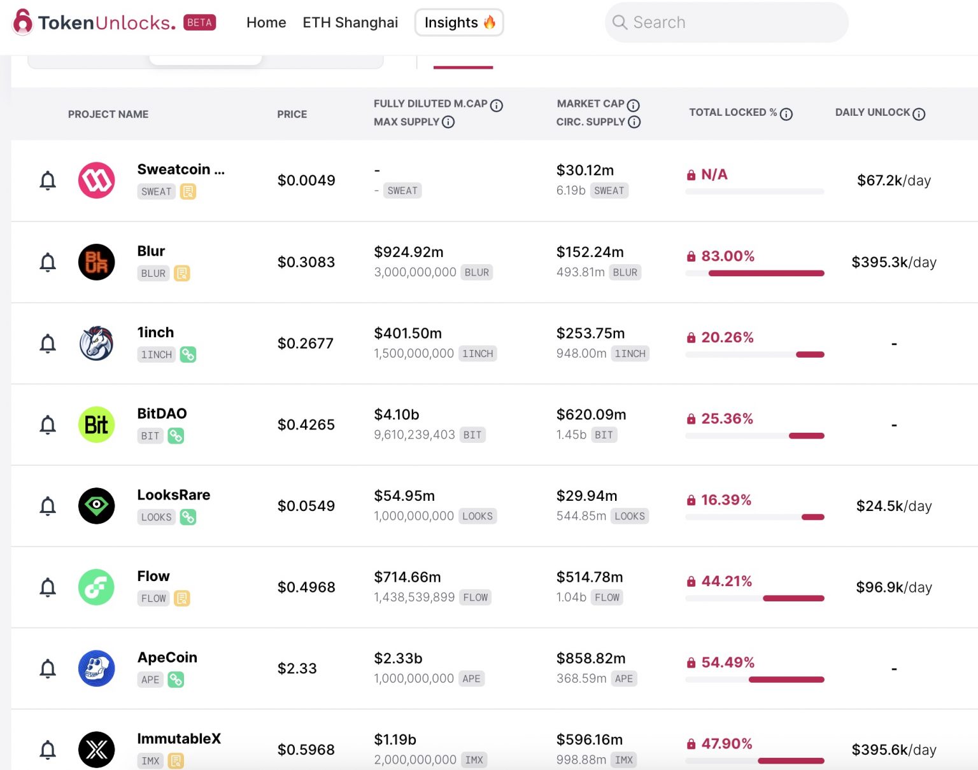The height and width of the screenshot is (770, 978).
Task: Click the TokenUnlocks logo
Action: [94, 22]
